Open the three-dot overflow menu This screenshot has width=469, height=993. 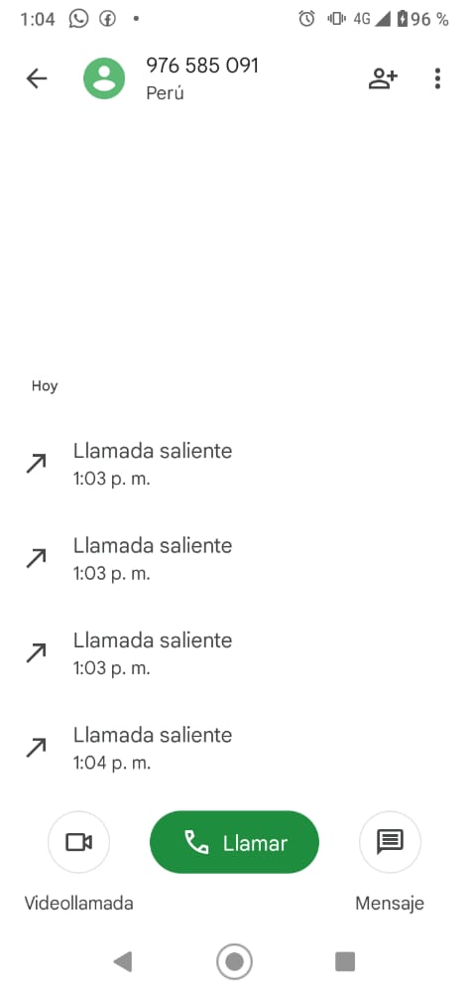[437, 78]
